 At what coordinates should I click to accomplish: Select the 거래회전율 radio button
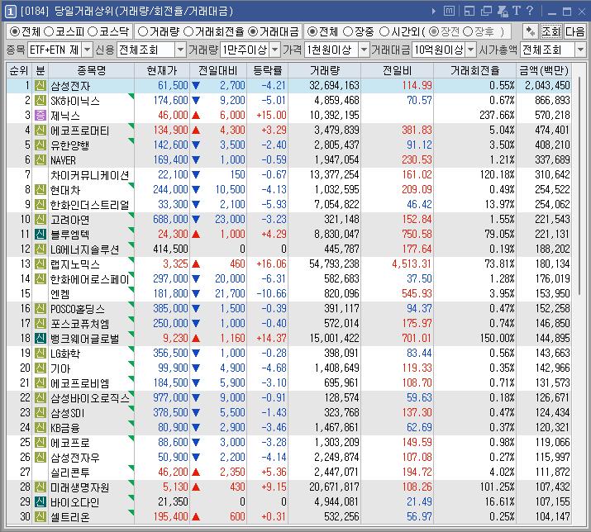coord(188,31)
